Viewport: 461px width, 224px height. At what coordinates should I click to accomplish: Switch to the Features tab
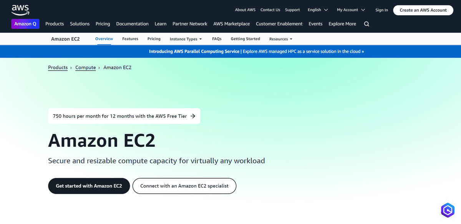(130, 38)
